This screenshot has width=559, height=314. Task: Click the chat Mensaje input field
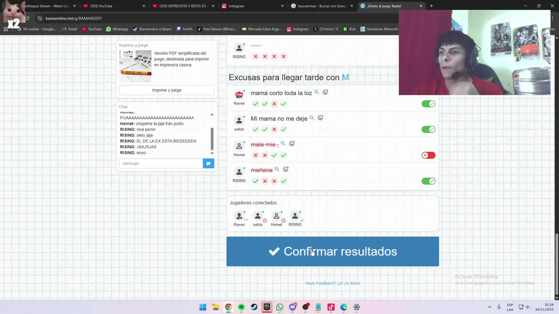161,164
